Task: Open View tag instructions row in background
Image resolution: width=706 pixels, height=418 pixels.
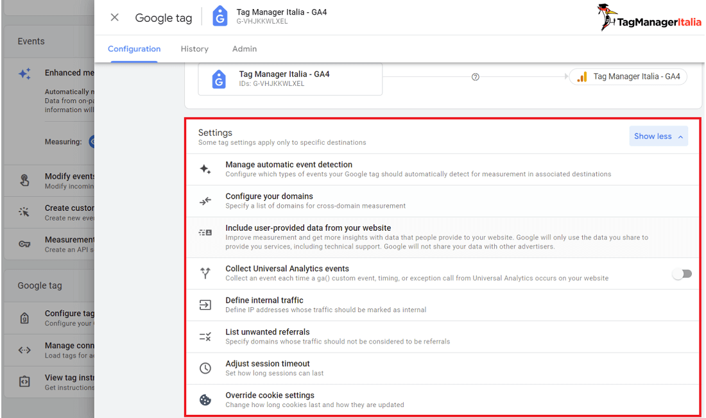Action: click(x=49, y=382)
